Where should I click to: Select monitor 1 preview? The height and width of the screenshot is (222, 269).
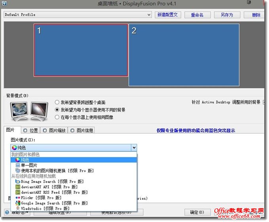(81, 50)
